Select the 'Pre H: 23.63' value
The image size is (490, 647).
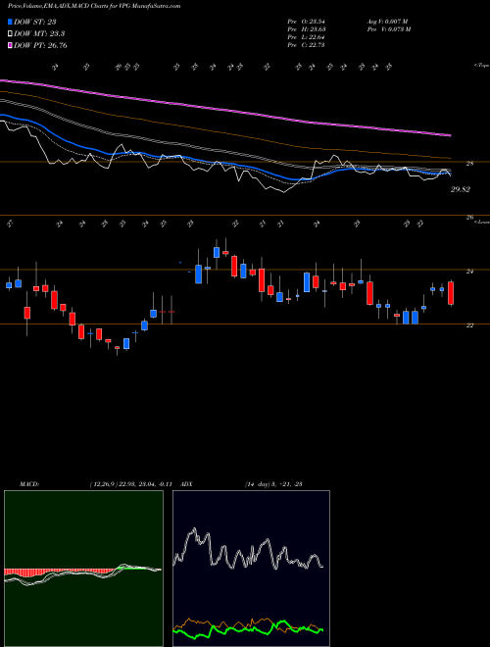pos(307,29)
